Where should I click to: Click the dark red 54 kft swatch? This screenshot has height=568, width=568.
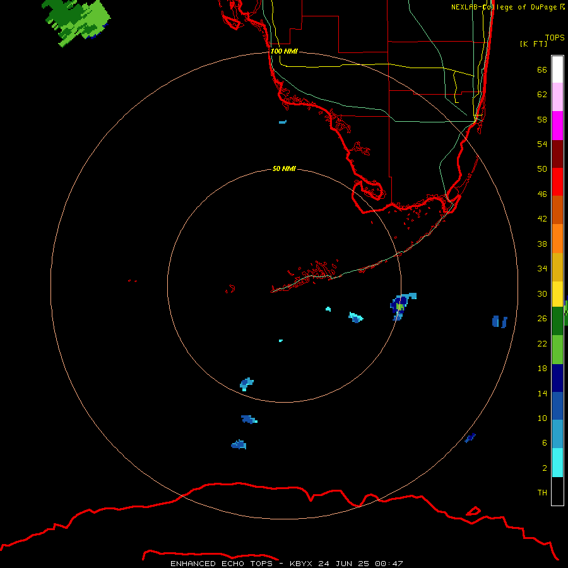557,153
